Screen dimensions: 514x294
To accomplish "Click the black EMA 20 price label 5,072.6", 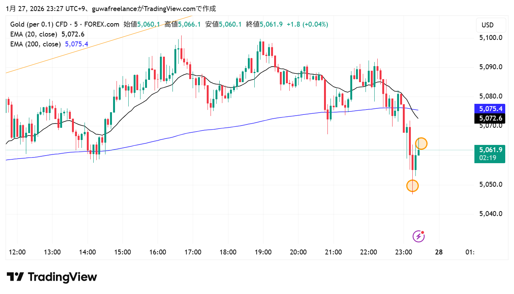I will click(x=489, y=118).
